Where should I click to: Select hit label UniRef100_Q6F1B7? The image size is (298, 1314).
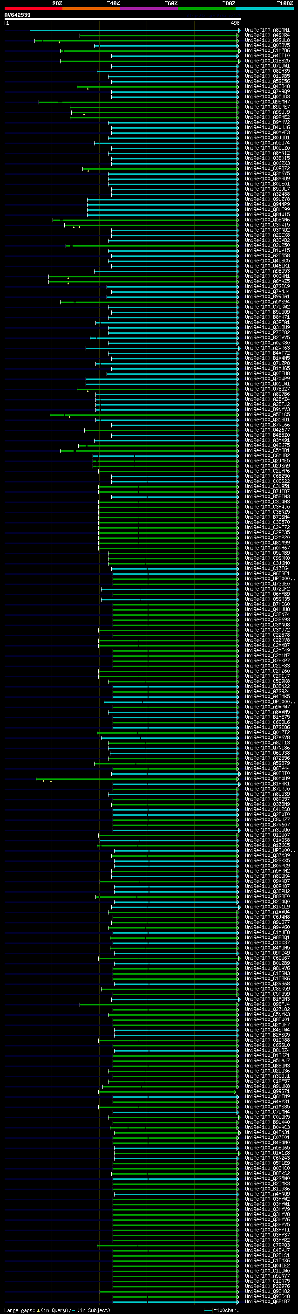coord(267,1301)
